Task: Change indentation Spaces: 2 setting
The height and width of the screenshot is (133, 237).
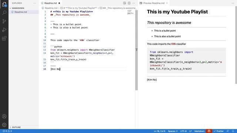Action: [173, 131]
